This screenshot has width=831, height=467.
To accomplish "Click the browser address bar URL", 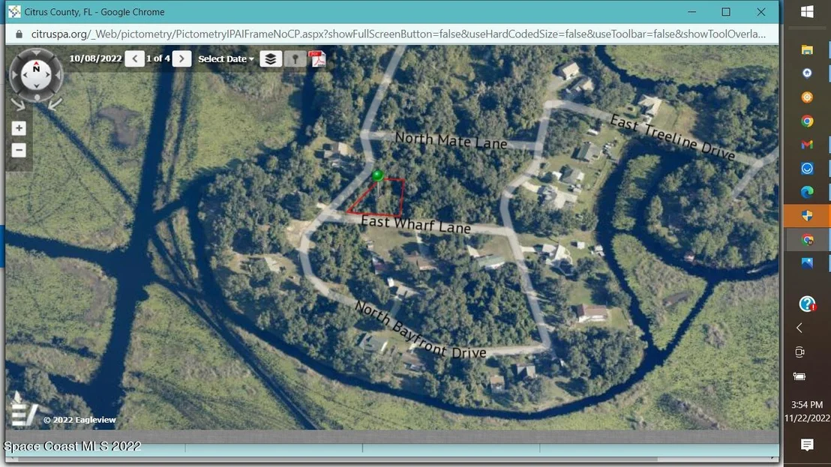I will point(398,34).
